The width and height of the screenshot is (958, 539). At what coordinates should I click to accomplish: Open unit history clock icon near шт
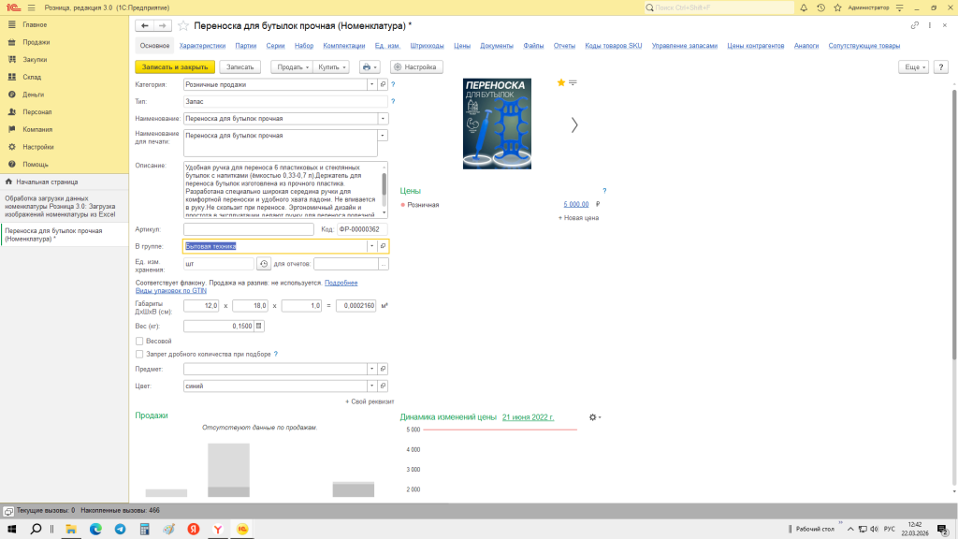(263, 264)
